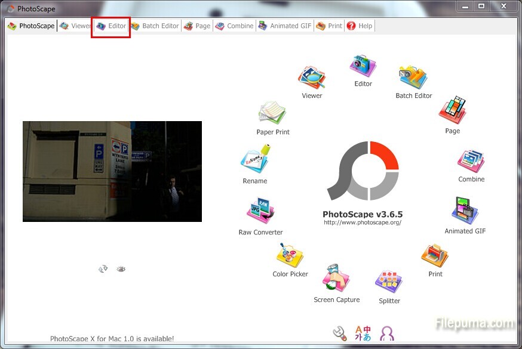Screen dimensions: 522x349
Task: Click the Page layout icon
Action: (452, 112)
